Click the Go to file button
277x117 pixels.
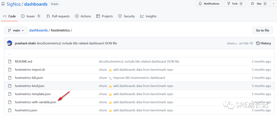(x=263, y=30)
